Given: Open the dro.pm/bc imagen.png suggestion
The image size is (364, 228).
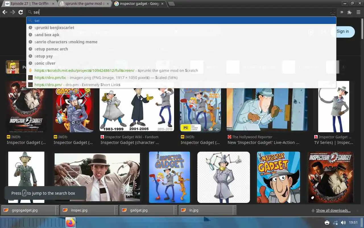Looking at the screenshot, I should pyautogui.click(x=181, y=78).
